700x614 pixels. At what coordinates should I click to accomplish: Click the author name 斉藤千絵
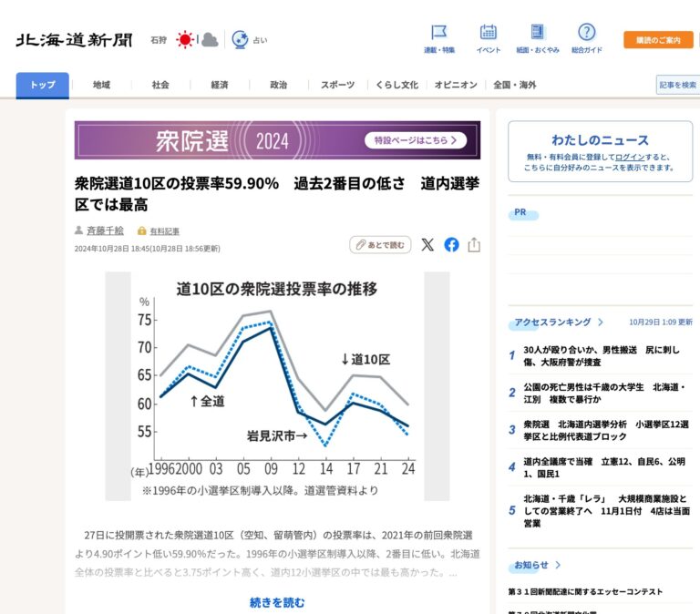pos(105,230)
